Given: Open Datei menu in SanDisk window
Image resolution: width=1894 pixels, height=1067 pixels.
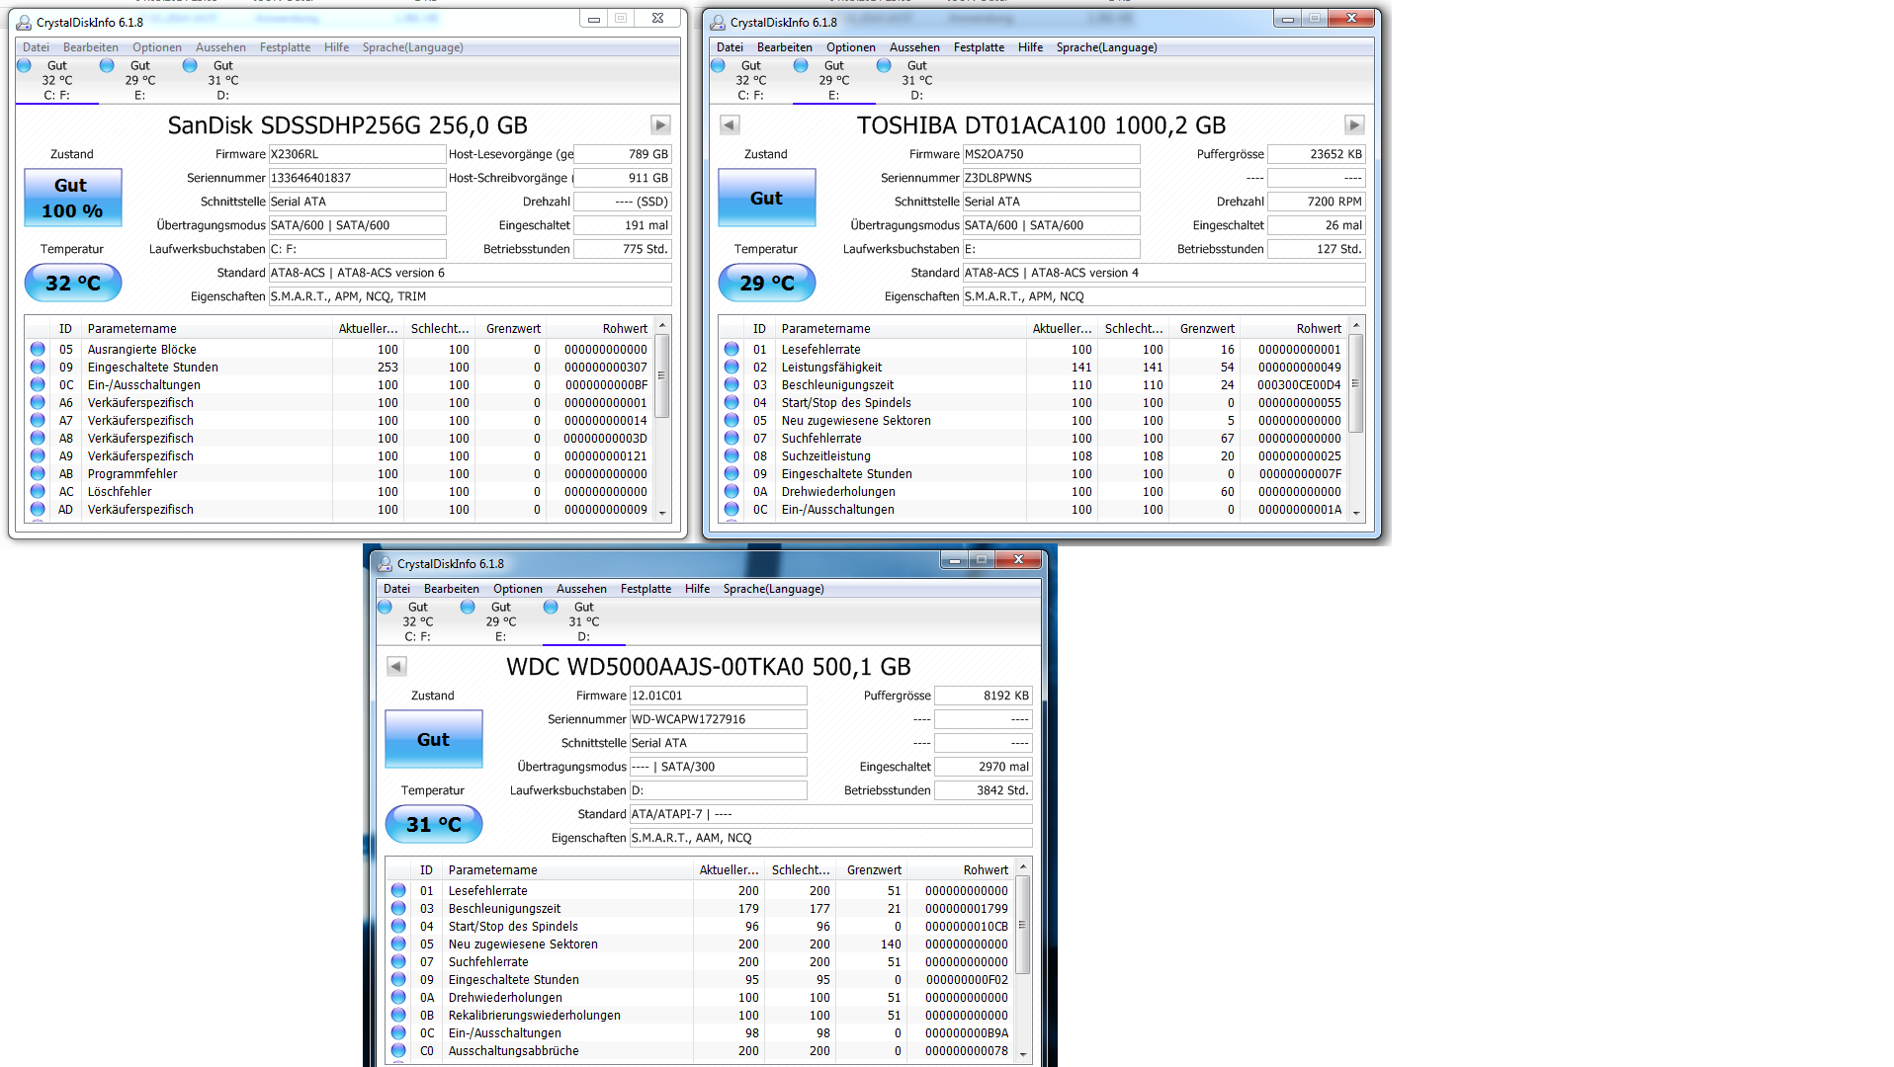Looking at the screenshot, I should (36, 47).
